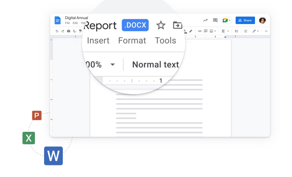Collapse the toolbar with up chevron

pos(266,31)
